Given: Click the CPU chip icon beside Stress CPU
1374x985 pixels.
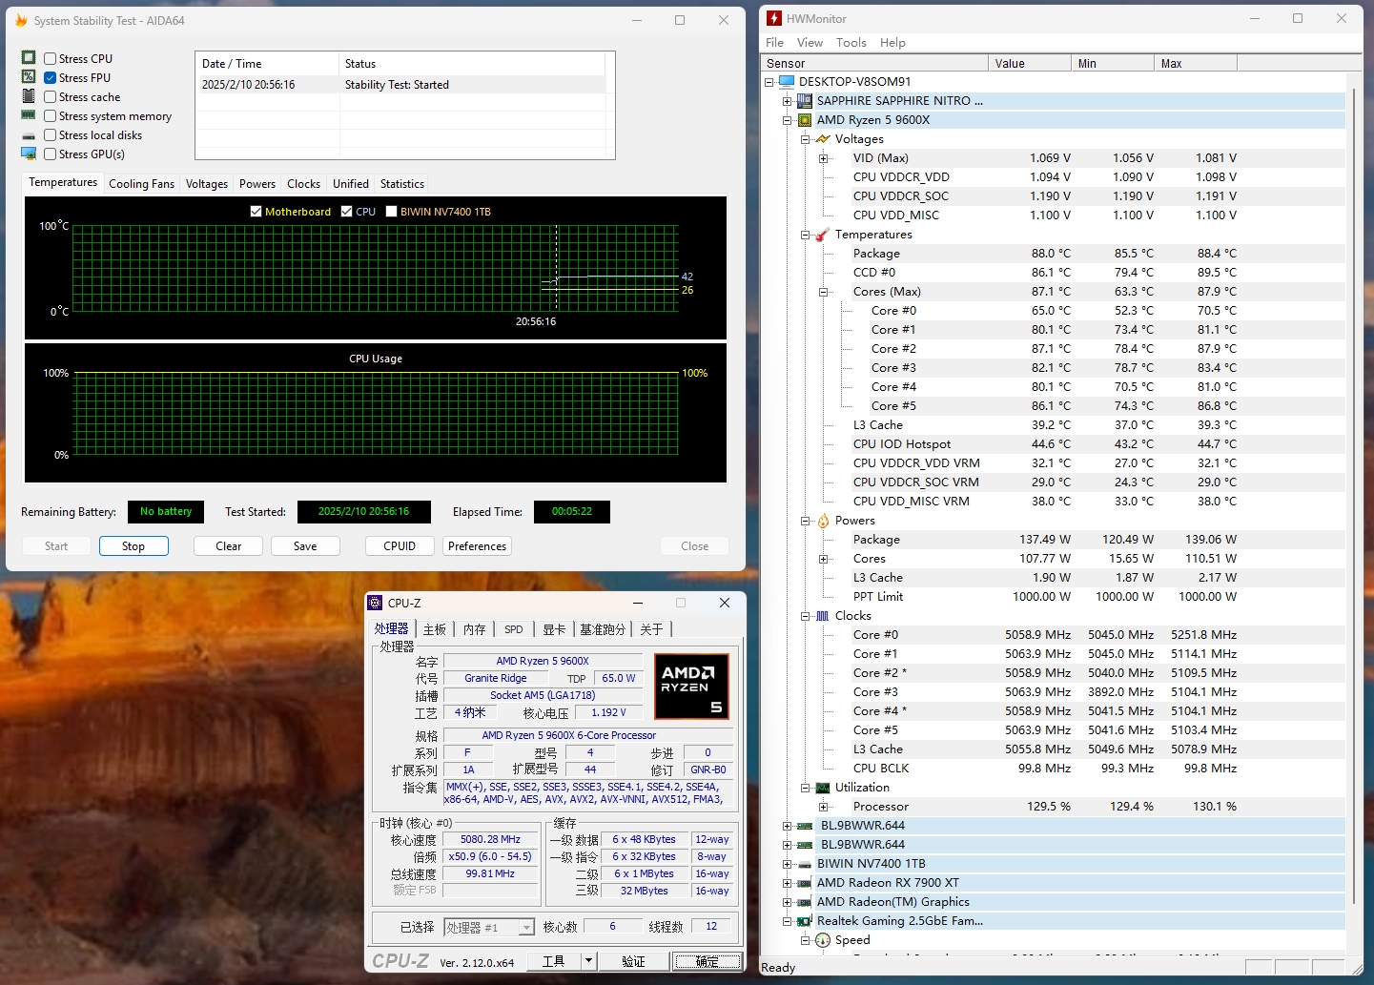Looking at the screenshot, I should tap(29, 58).
